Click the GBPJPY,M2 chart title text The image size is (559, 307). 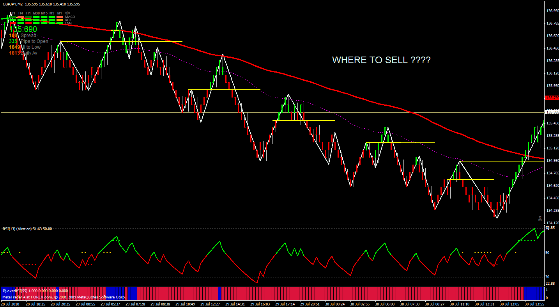12,4
